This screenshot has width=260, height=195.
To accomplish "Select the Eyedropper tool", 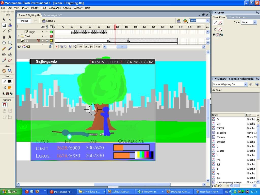I will pos(4,60).
